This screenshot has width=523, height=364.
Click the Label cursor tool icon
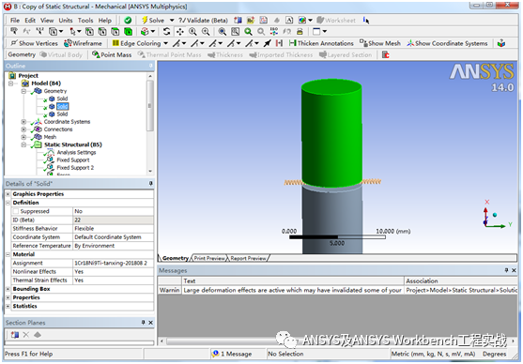[x=14, y=32]
